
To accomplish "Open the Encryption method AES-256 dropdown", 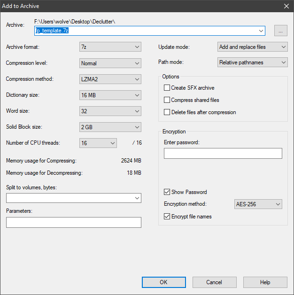I will tap(258, 204).
